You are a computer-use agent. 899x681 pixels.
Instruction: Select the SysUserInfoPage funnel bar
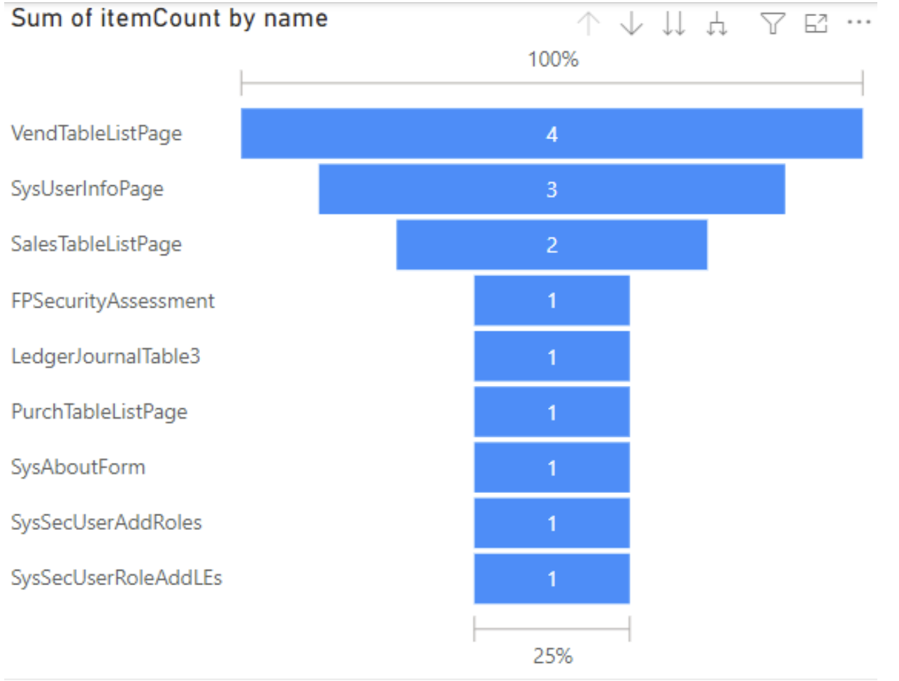(552, 189)
